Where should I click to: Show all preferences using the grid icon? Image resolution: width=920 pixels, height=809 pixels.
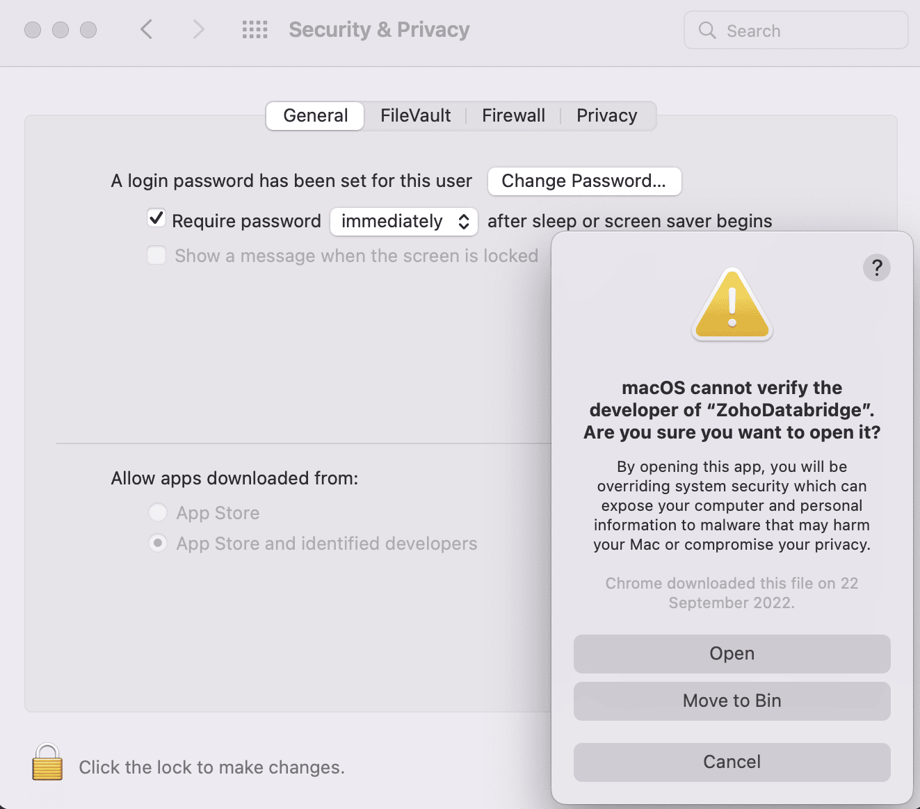click(x=255, y=29)
